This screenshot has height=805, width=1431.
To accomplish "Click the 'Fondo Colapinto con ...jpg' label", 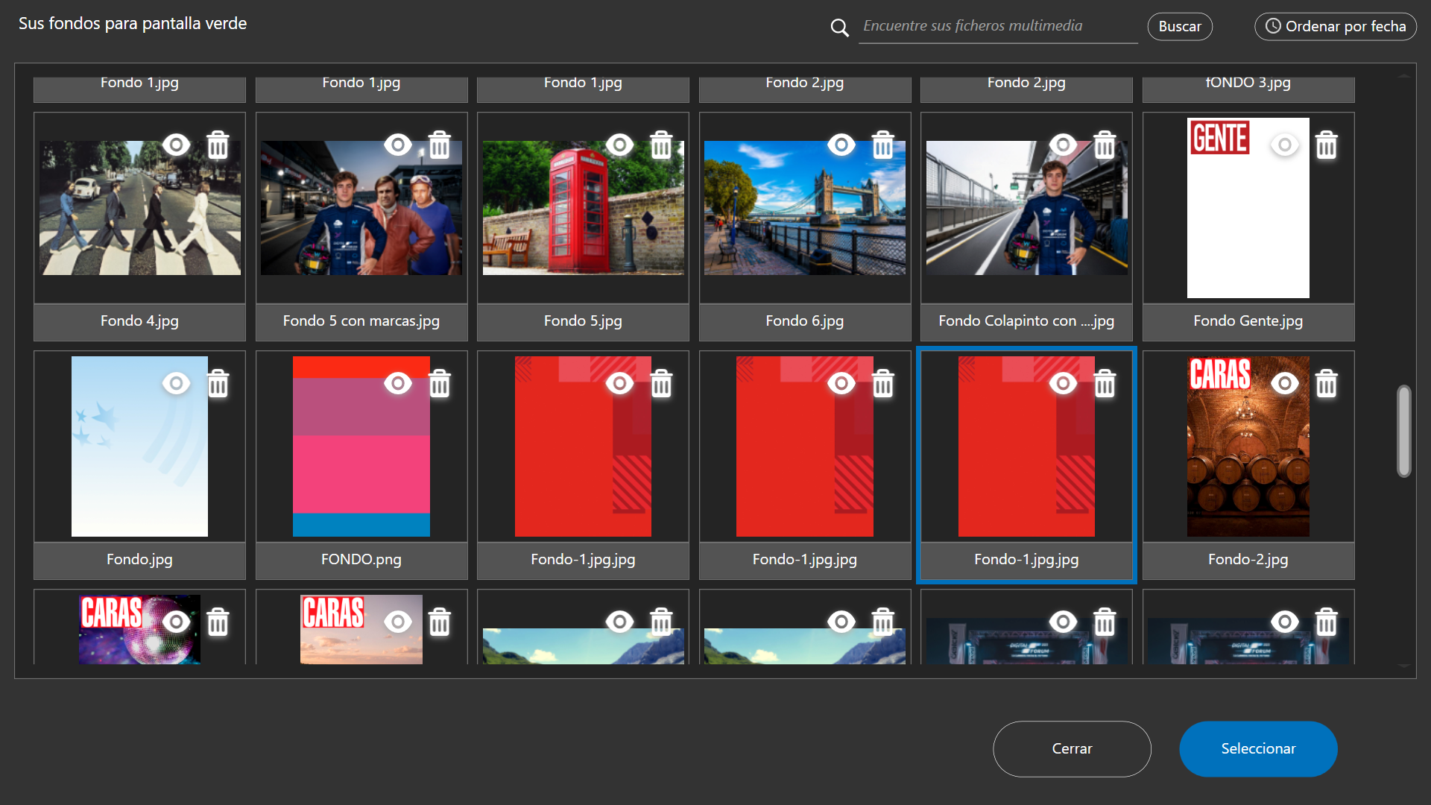I will pyautogui.click(x=1026, y=321).
